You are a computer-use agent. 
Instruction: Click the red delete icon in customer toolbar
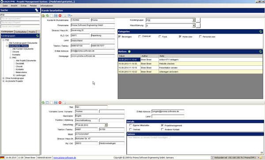click(60, 16)
